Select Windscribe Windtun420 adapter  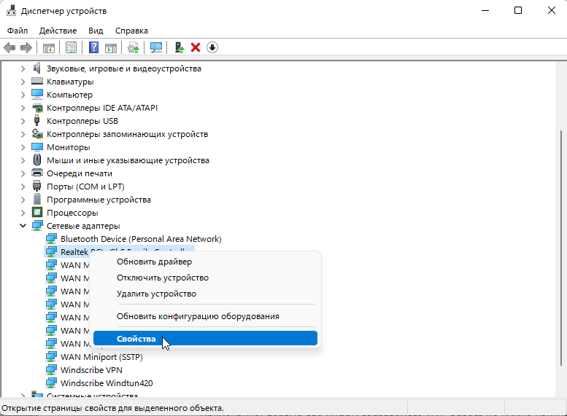(107, 382)
